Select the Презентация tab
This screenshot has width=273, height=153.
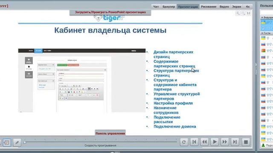click(188, 7)
